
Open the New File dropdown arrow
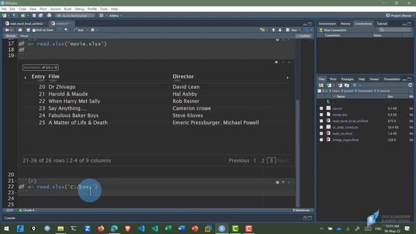click(8, 16)
